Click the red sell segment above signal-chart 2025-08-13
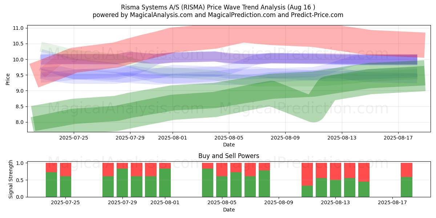The width and height of the screenshot is (436, 218). (x=335, y=171)
